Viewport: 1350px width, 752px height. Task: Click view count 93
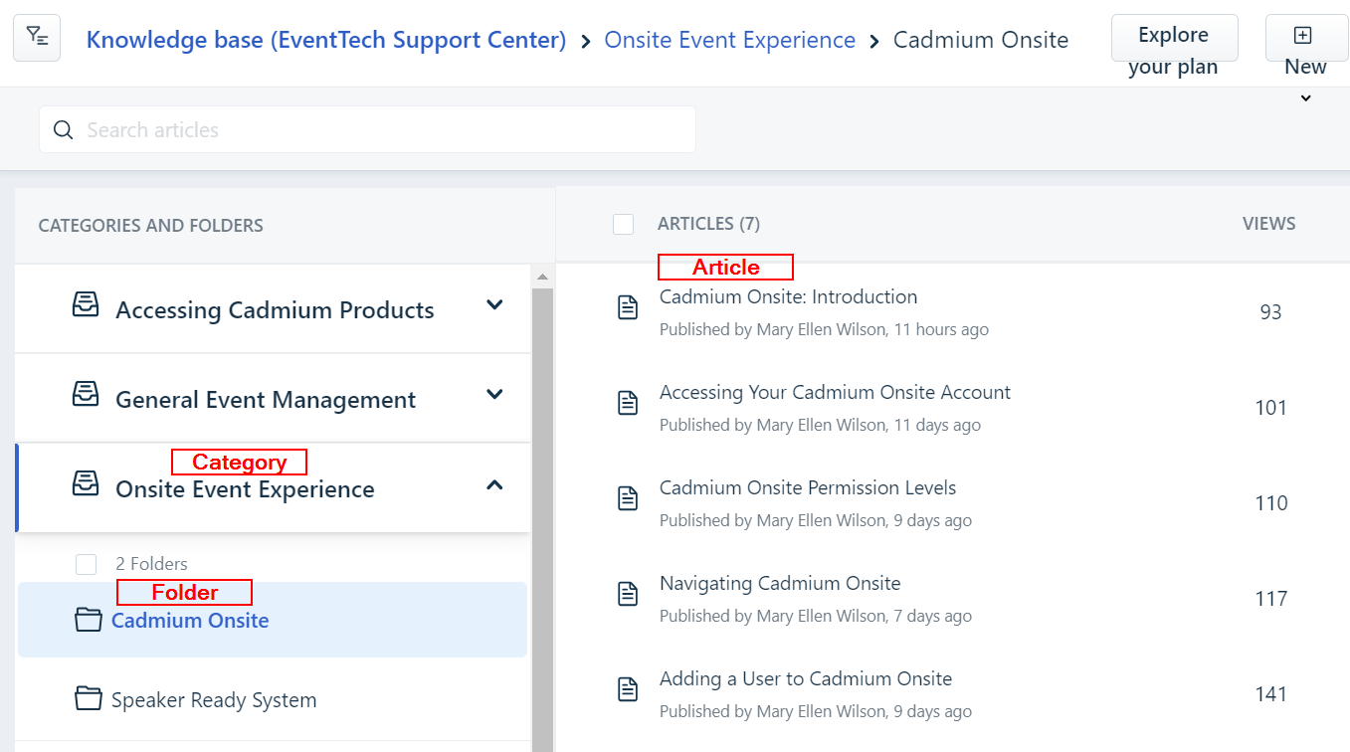tap(1270, 312)
